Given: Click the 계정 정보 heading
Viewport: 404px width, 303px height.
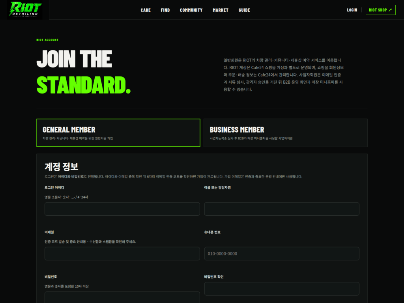Looking at the screenshot, I should pos(61,167).
